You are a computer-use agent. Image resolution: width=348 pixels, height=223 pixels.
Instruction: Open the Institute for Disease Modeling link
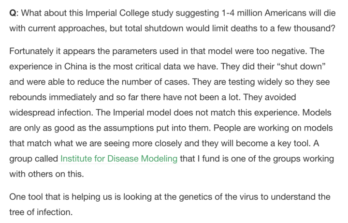pos(119,159)
